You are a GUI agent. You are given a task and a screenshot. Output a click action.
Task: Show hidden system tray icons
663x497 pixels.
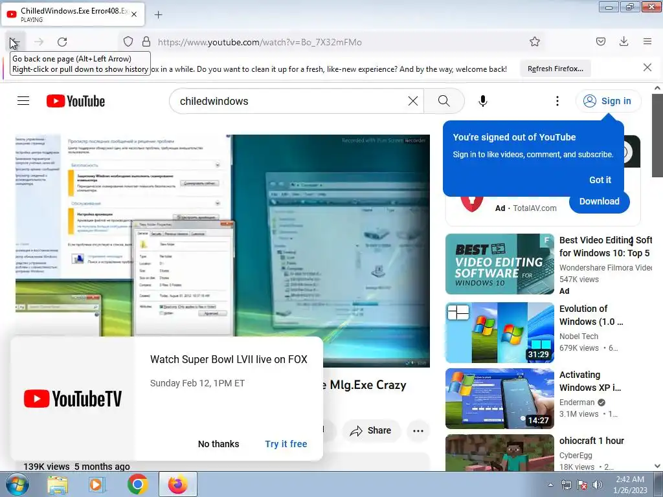pyautogui.click(x=550, y=485)
